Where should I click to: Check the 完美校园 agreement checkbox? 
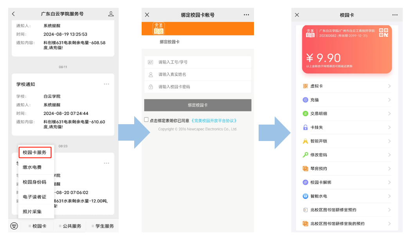[x=146, y=120]
